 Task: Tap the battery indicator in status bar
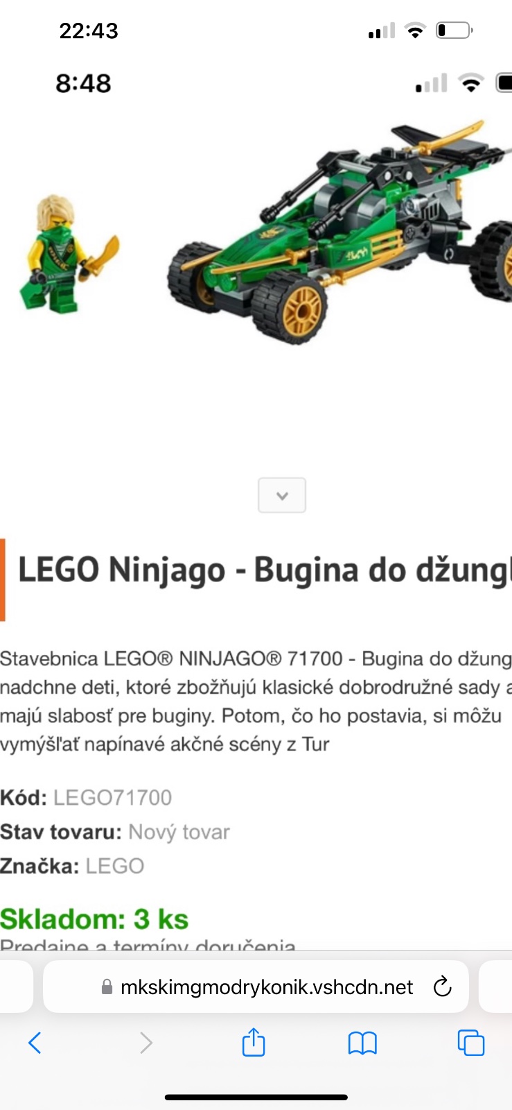454,31
